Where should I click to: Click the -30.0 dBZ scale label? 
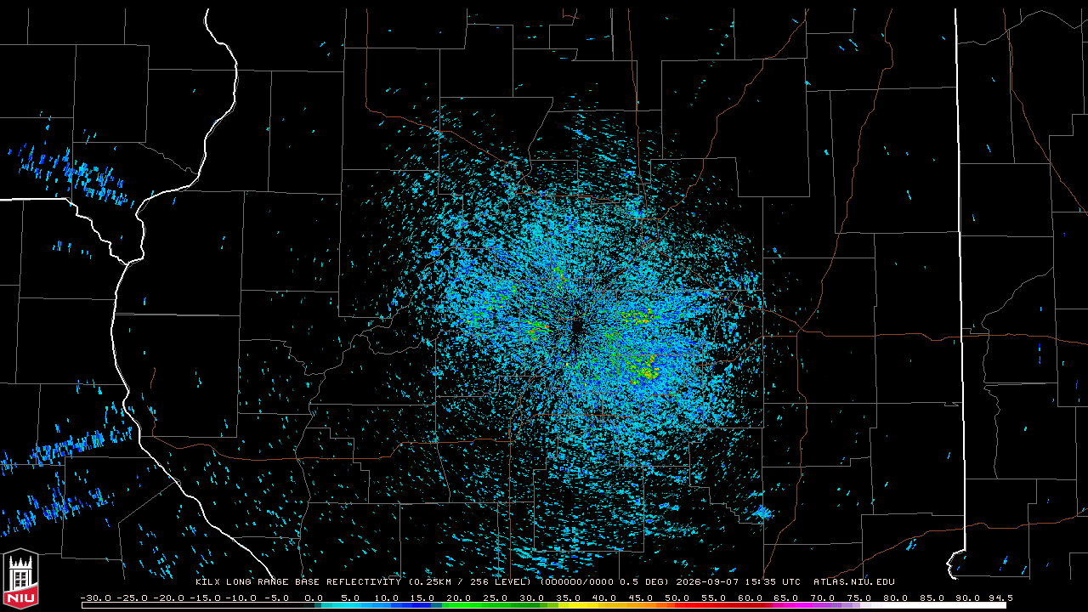tap(96, 598)
